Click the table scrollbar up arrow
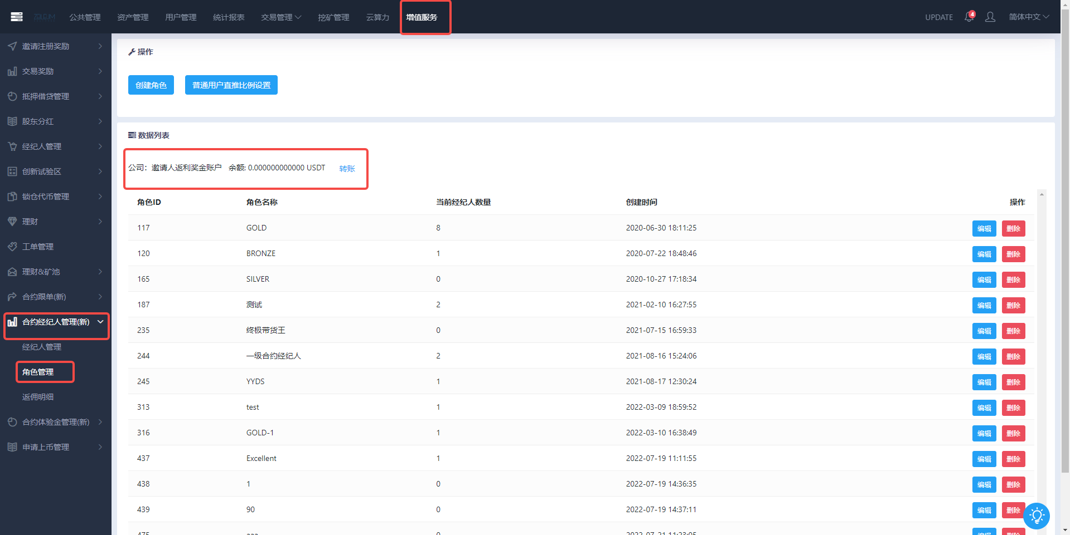Viewport: 1070px width, 535px height. click(1042, 194)
